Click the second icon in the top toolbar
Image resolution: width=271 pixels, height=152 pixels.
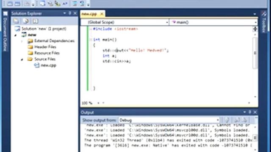coord(17,3)
